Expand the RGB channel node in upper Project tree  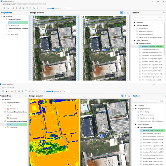(x=6, y=25)
